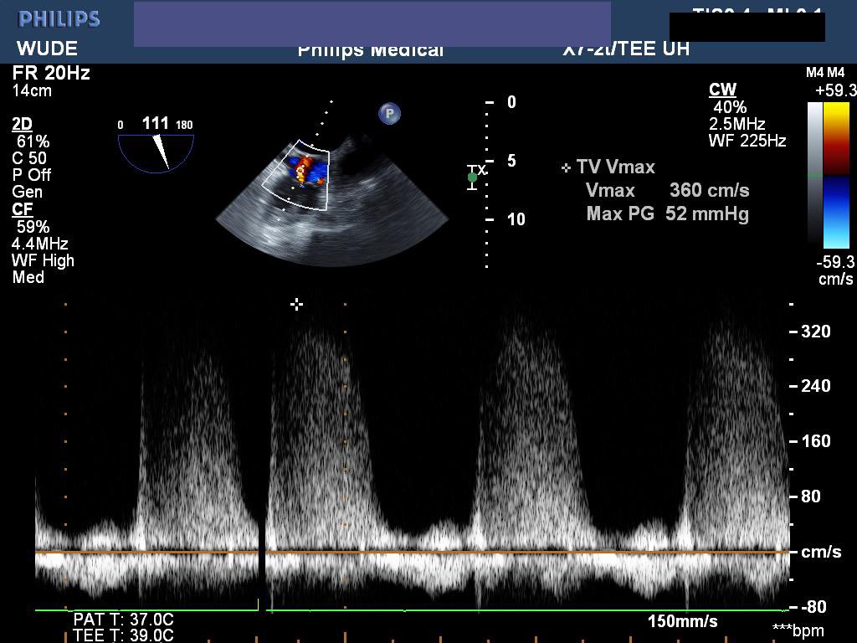The height and width of the screenshot is (643, 857).
Task: Click the blue P probe orientation marker
Action: [x=389, y=114]
